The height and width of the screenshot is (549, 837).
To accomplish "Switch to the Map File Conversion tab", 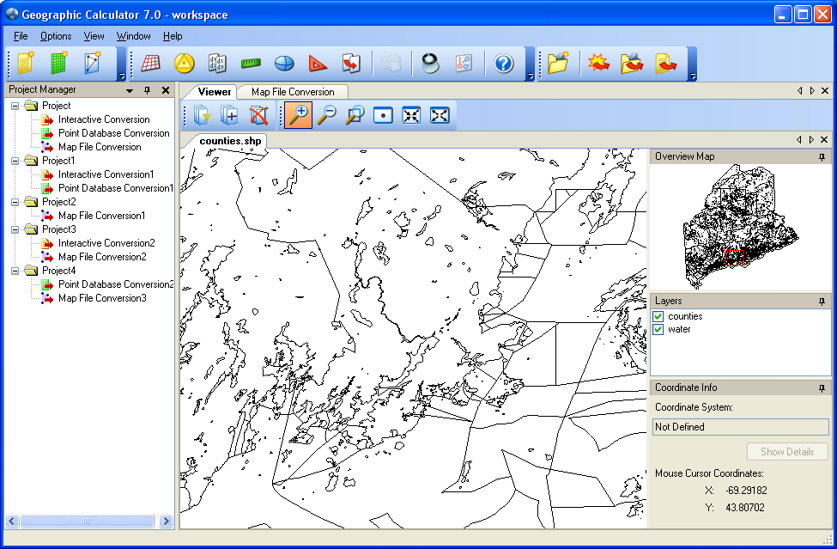I will 293,92.
